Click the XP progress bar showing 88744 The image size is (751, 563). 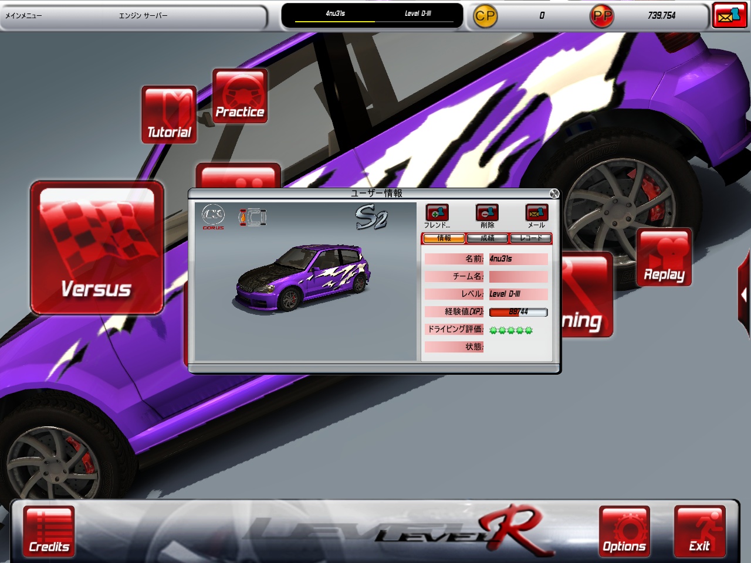tap(518, 312)
